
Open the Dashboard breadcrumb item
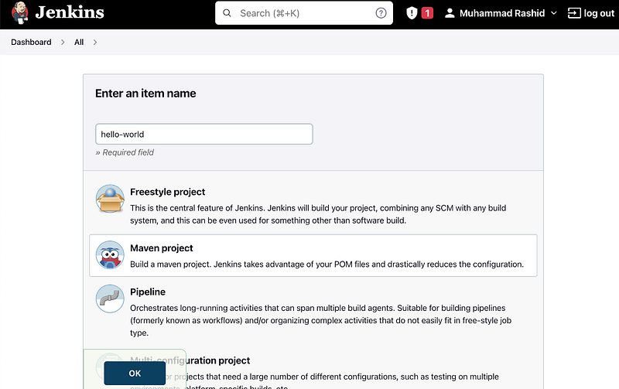(31, 43)
